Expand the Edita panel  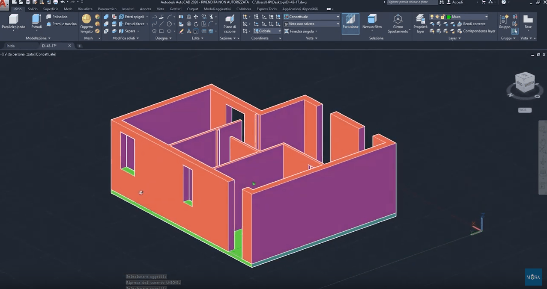(x=197, y=38)
